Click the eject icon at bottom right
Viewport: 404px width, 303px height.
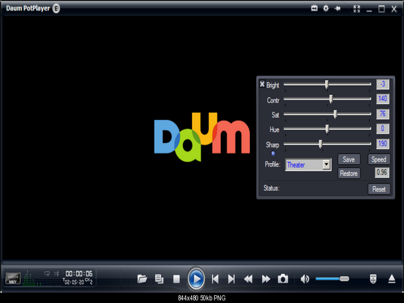click(391, 278)
